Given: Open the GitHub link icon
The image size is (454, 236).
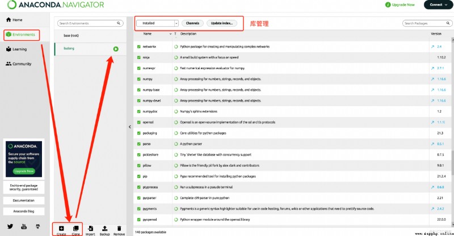Looking at the screenshot, I should click(37, 226).
